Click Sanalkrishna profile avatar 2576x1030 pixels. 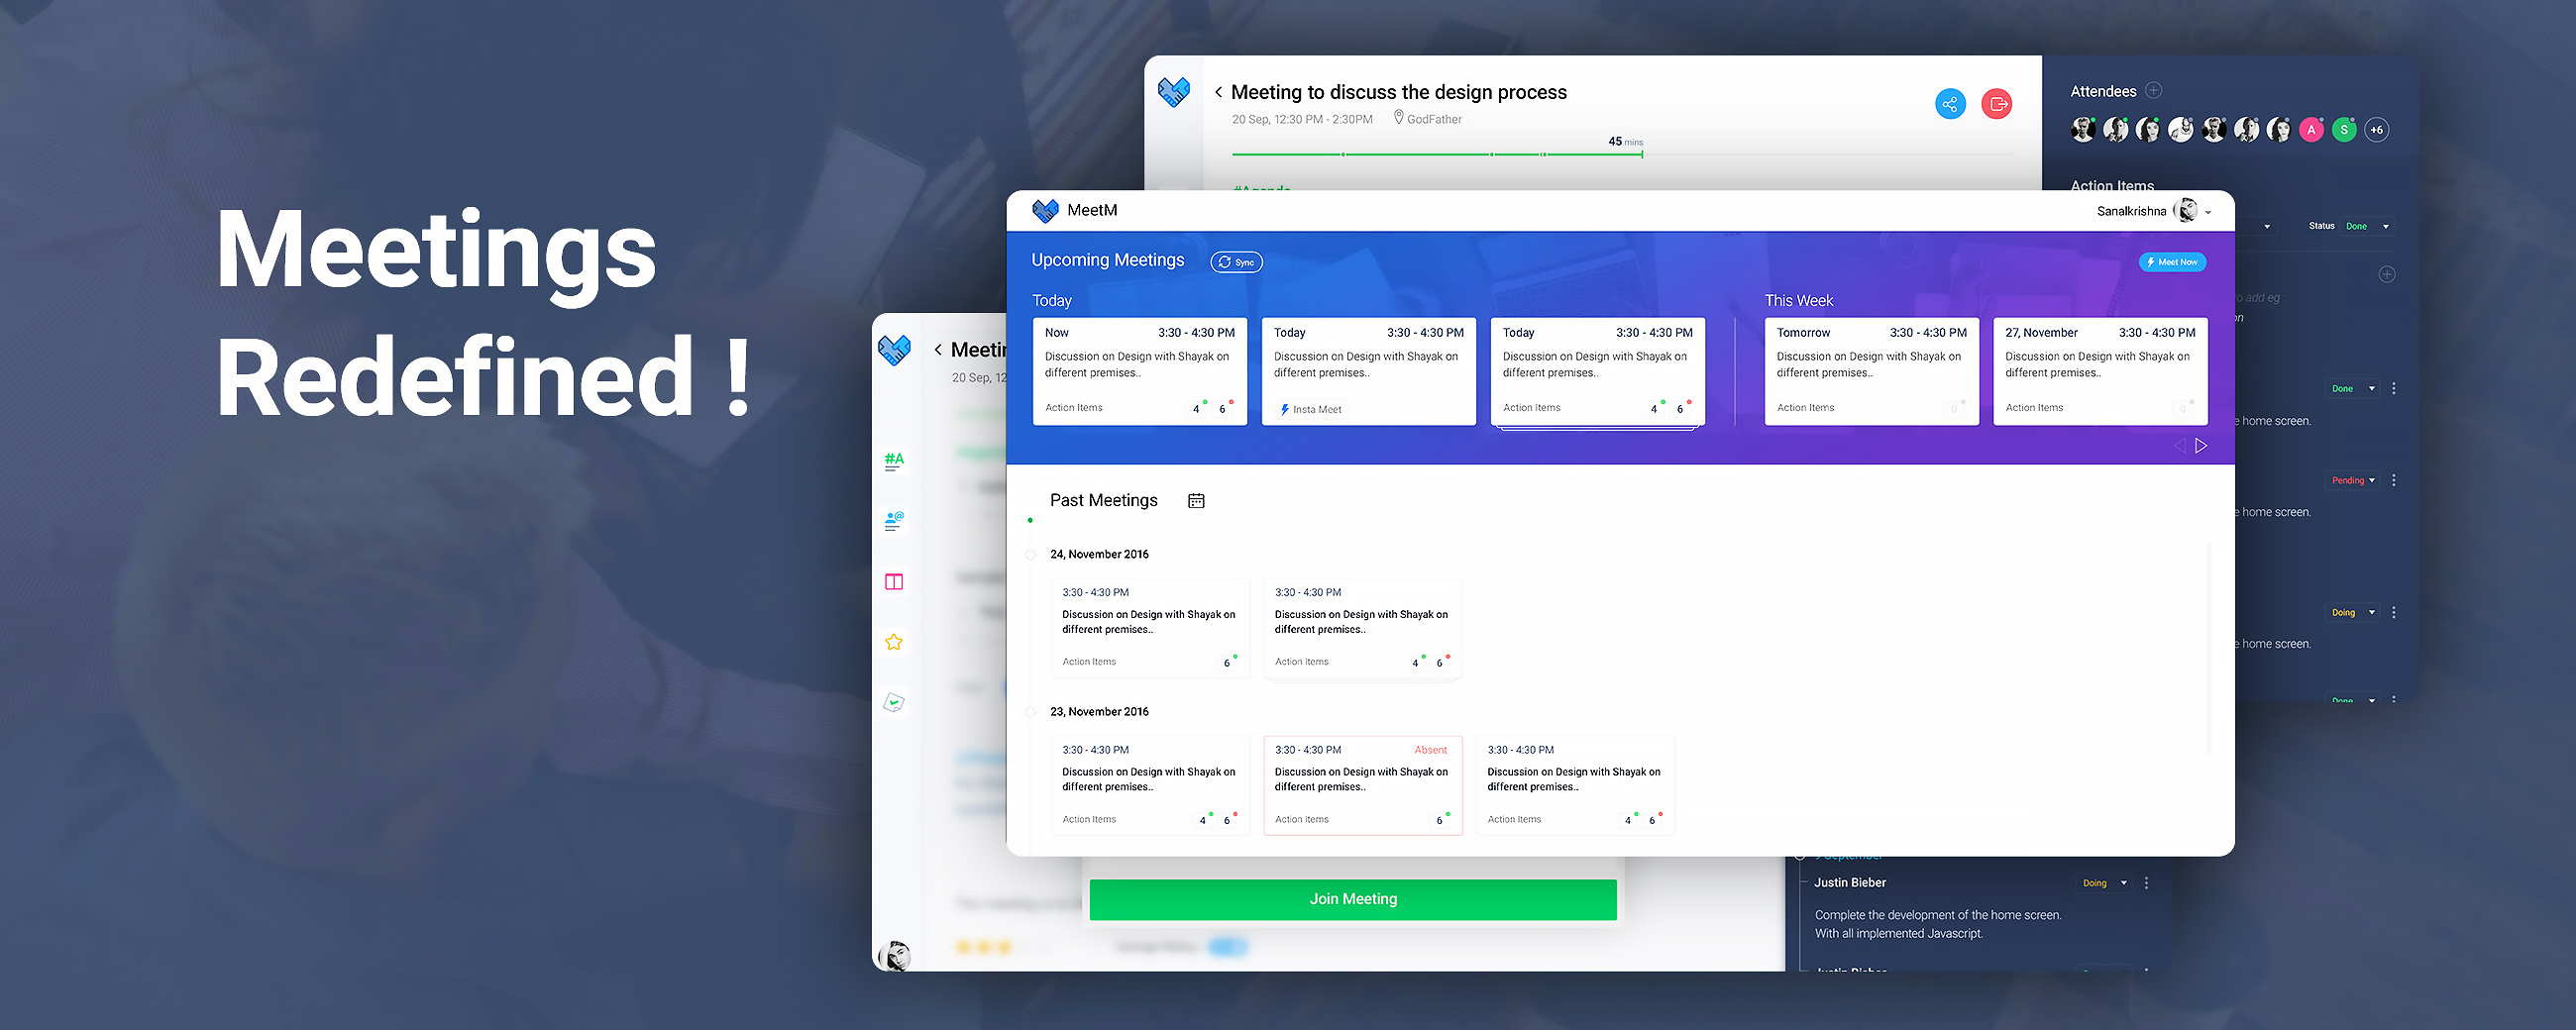pos(2186,210)
